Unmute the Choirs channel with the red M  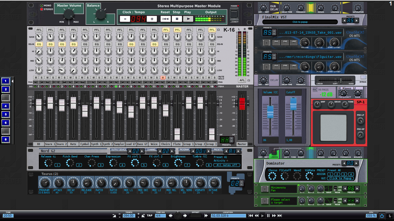coord(163,78)
